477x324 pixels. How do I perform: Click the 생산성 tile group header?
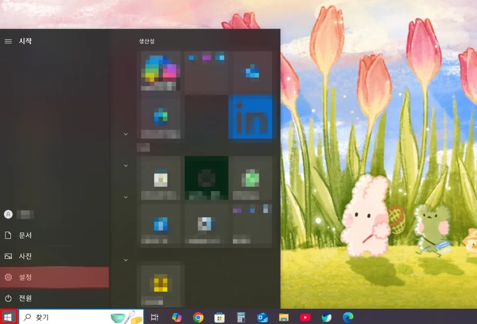click(147, 41)
